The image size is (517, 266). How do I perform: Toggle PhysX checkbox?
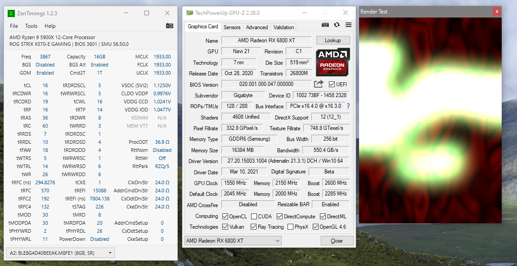[291, 227]
